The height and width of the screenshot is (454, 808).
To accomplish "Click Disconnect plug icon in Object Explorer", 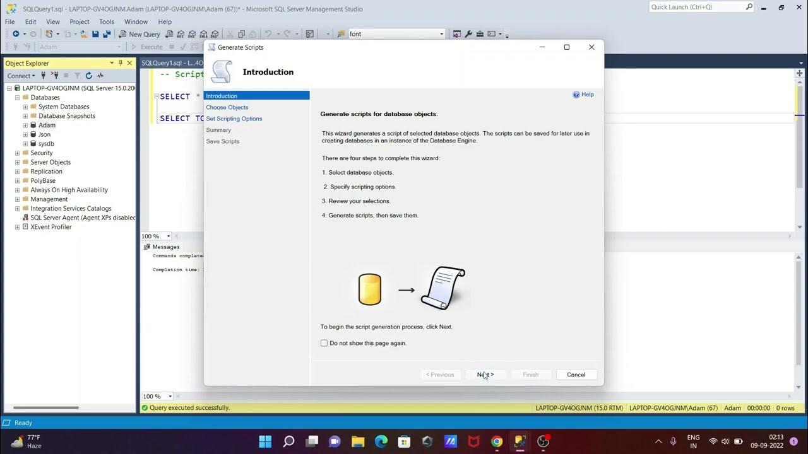I will click(x=54, y=76).
